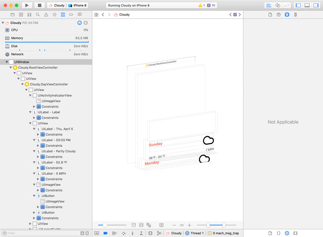
Task: Collapse the Cloudy.DayViewController node
Action: pyautogui.click(x=22, y=84)
